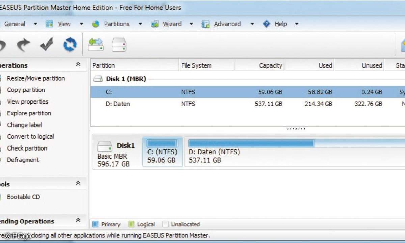Select Change label
Viewport: 405px width, 243px height.
pyautogui.click(x=24, y=125)
